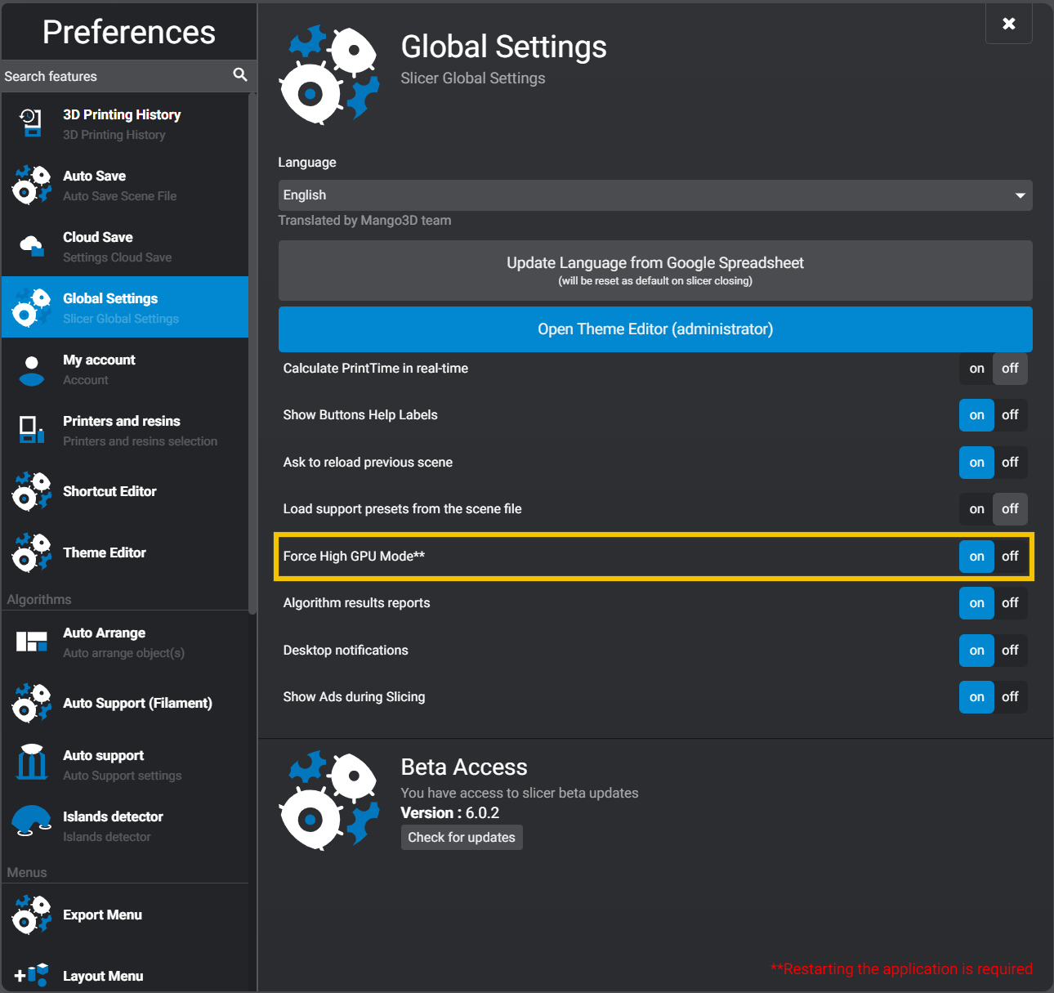Click the Search features input field
1054x993 pixels.
(x=114, y=76)
